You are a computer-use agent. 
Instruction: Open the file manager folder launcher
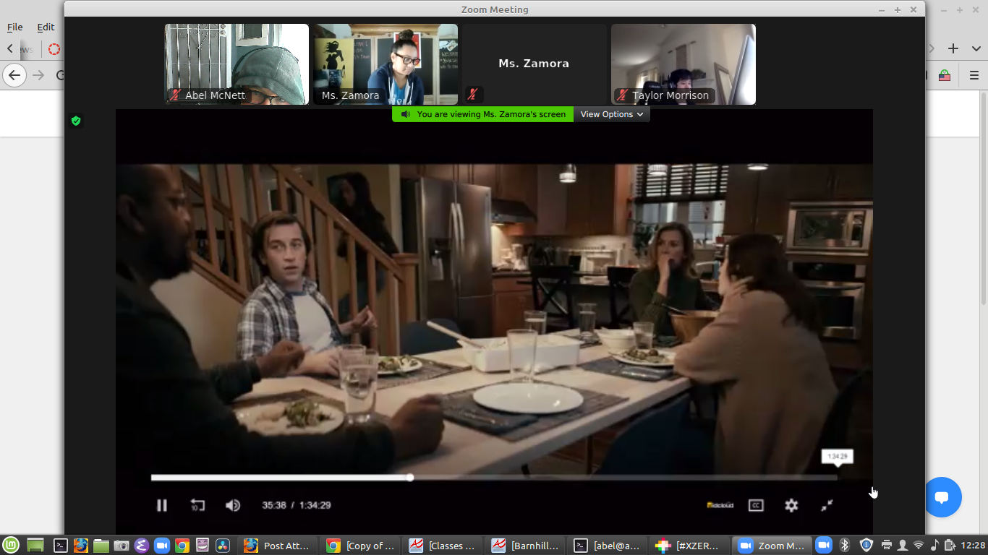pos(101,546)
